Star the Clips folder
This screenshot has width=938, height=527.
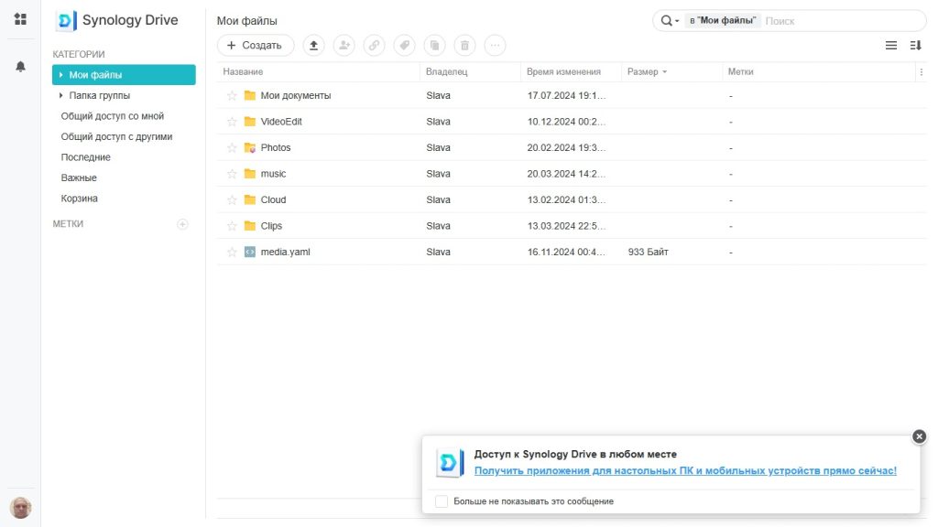coord(232,226)
